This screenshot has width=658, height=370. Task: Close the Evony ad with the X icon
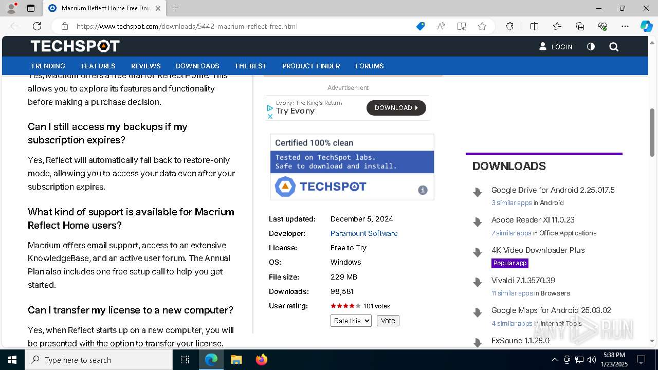270,116
